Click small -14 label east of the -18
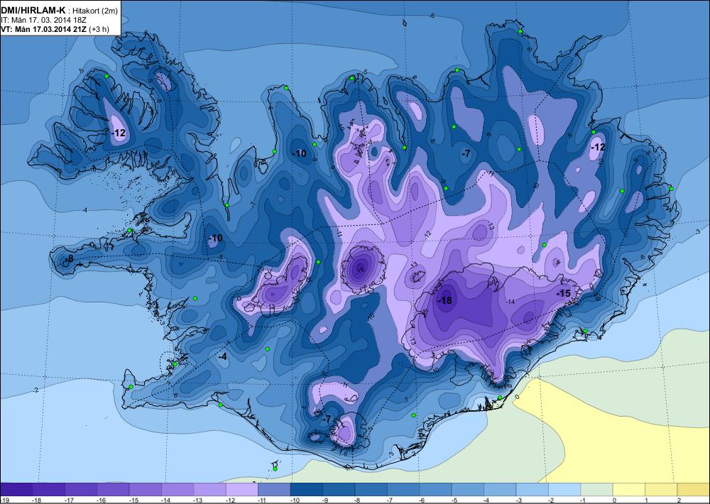710x504 pixels. coord(510,302)
